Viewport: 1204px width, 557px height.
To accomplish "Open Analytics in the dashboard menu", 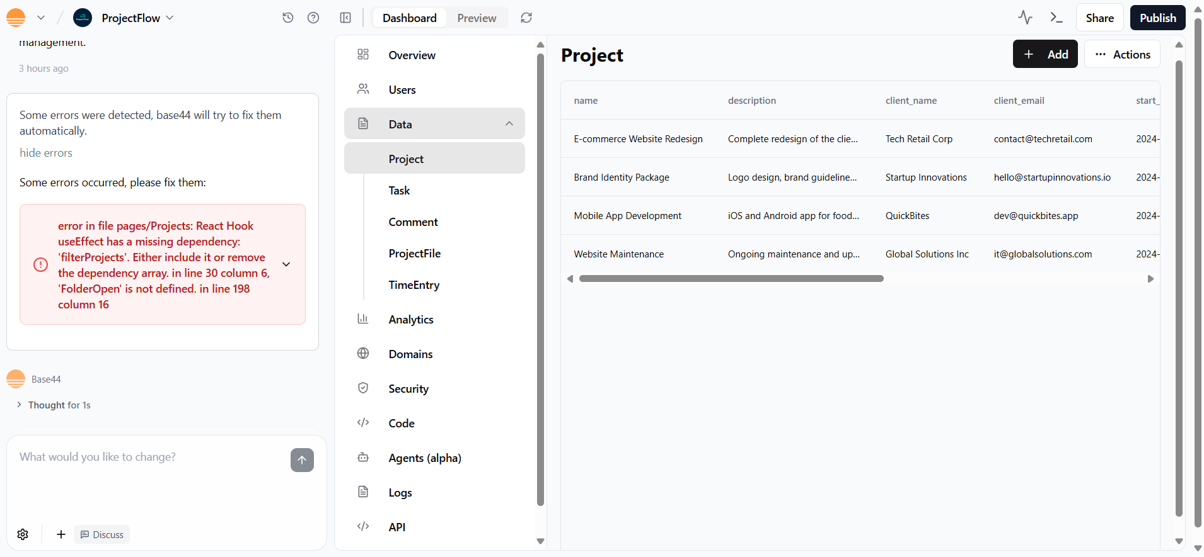I will pos(434,320).
